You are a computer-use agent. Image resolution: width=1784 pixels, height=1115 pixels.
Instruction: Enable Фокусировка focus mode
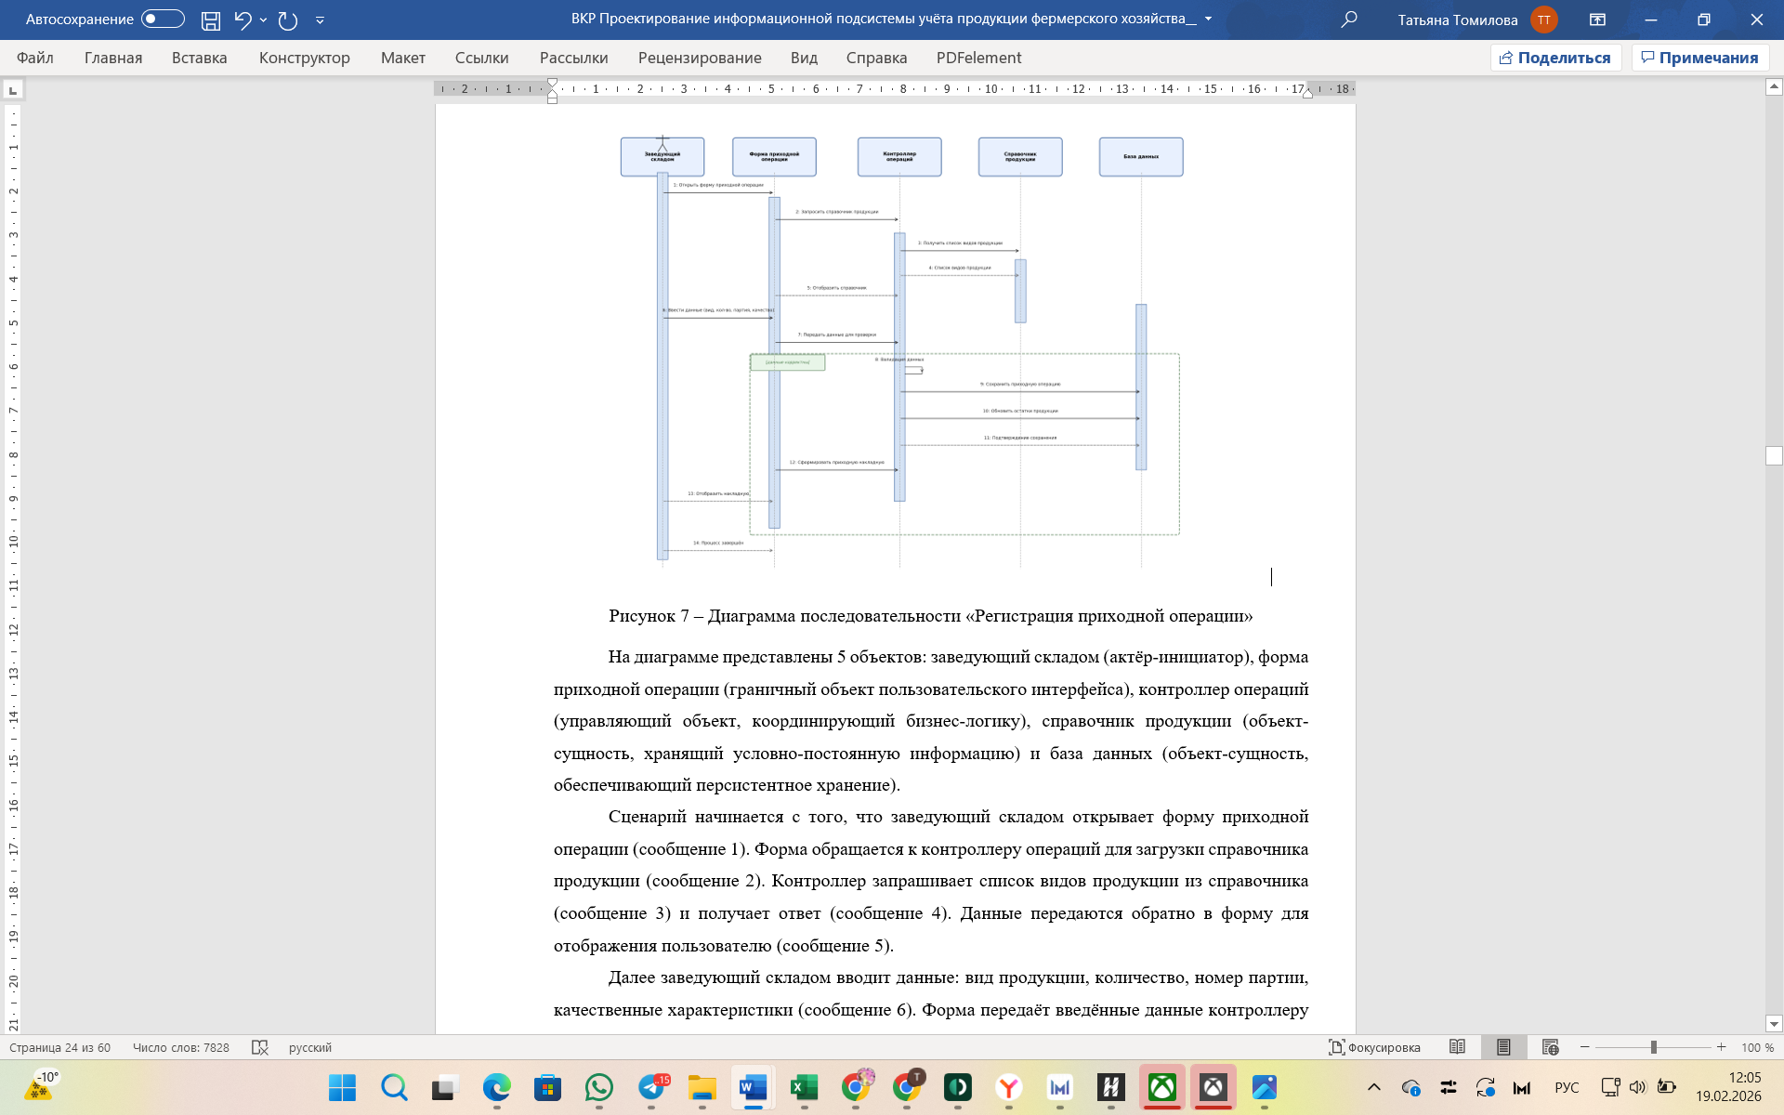pos(1374,1047)
